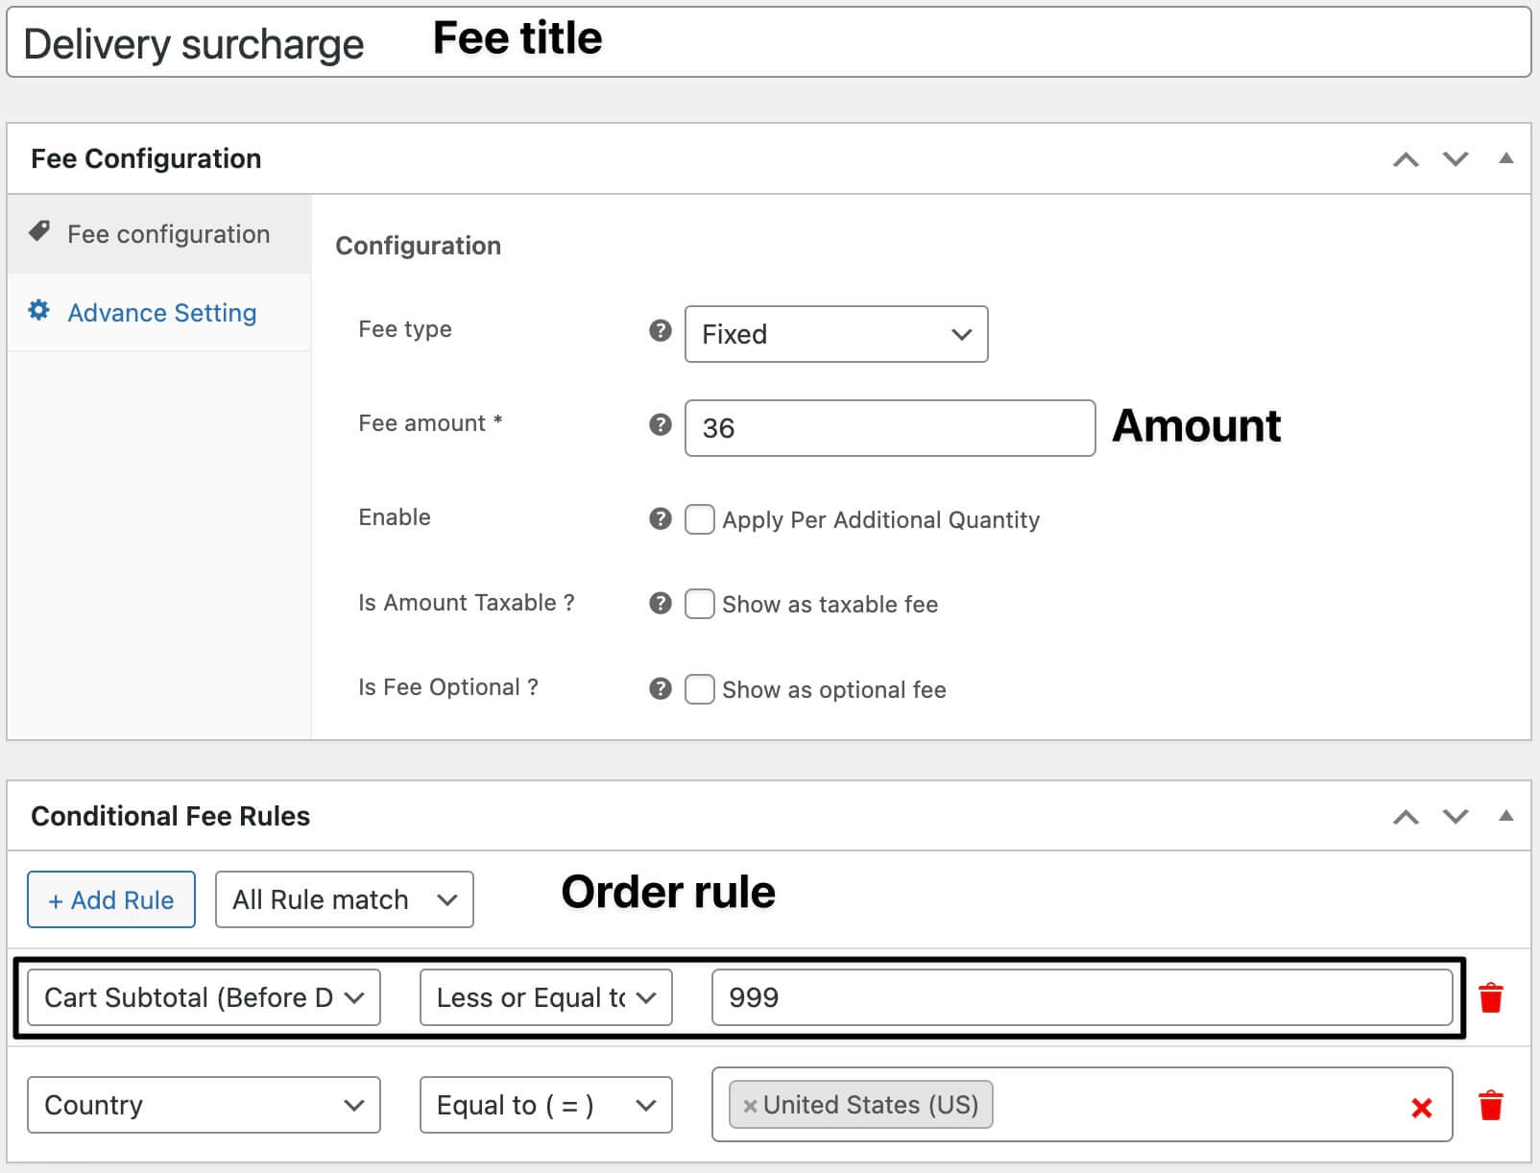
Task: Click the help icon beside Is Fee Optional
Action: click(660, 688)
